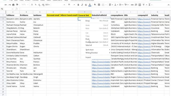Click the Name box showing F2
The width and height of the screenshot is (171, 96).
[6, 9]
